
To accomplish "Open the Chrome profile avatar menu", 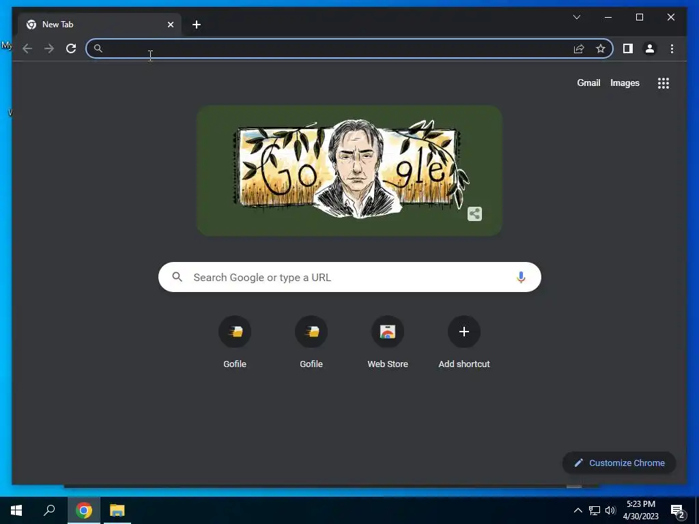I will (x=650, y=48).
